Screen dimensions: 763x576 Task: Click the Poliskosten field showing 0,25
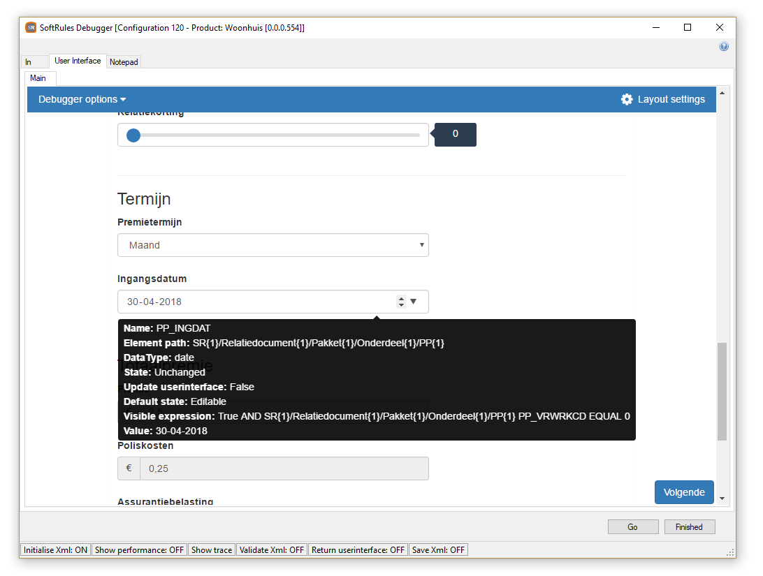tap(284, 468)
